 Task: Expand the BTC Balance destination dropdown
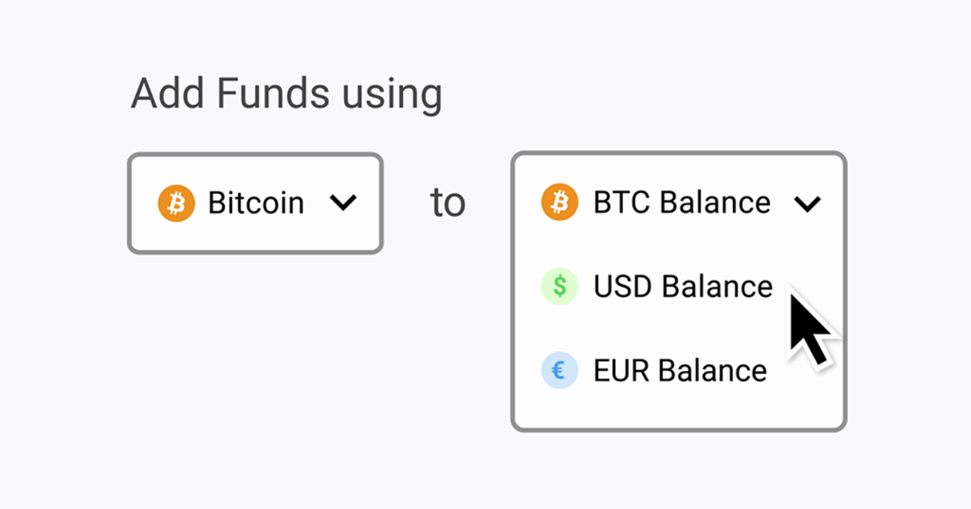807,203
